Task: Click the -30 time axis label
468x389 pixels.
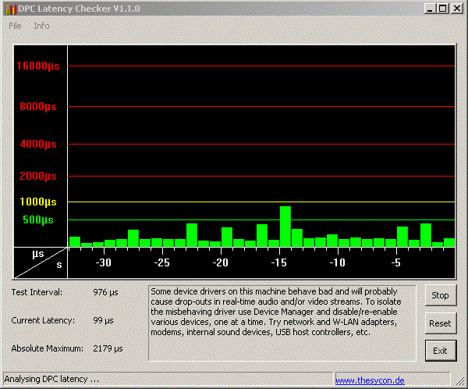Action: 103,262
